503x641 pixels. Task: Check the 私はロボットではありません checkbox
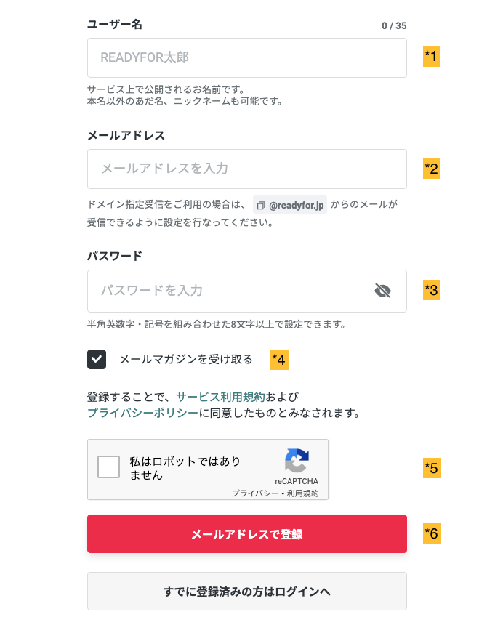tap(109, 467)
